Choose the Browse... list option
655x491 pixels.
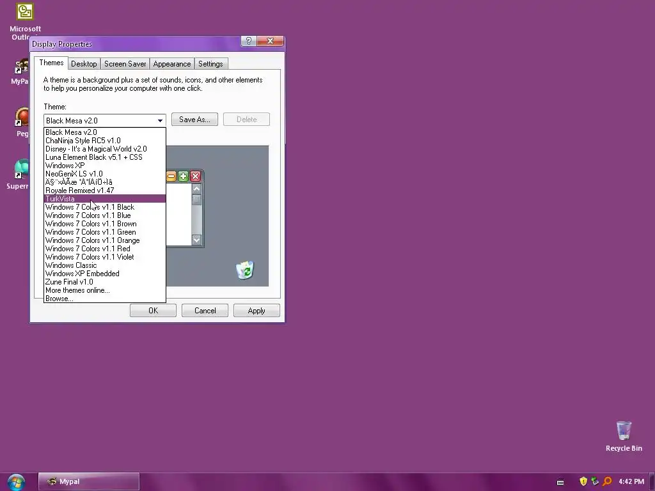click(x=105, y=299)
